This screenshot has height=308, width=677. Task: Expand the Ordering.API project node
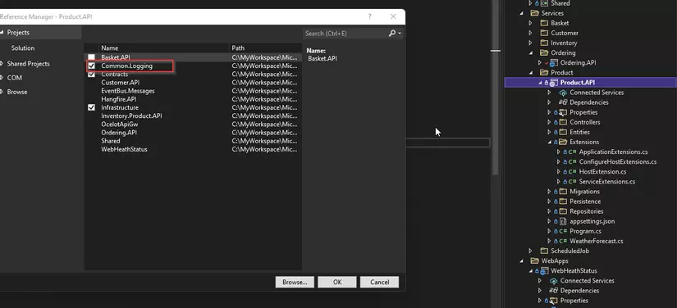pyautogui.click(x=540, y=63)
